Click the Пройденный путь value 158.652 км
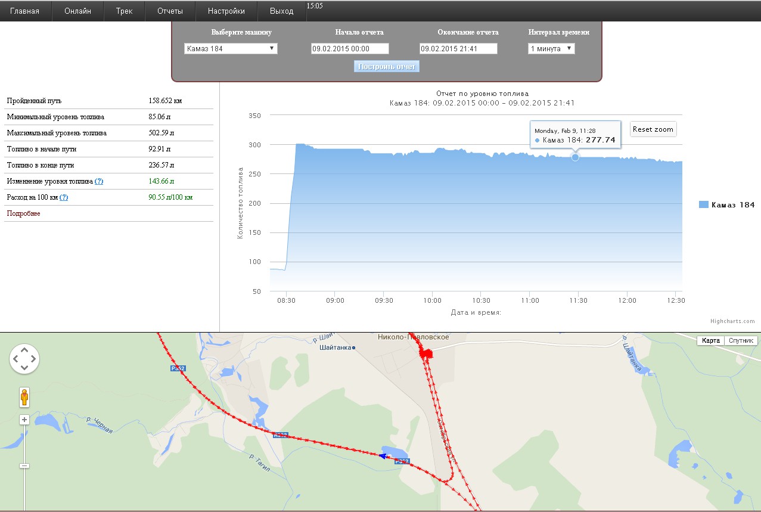 pos(165,101)
